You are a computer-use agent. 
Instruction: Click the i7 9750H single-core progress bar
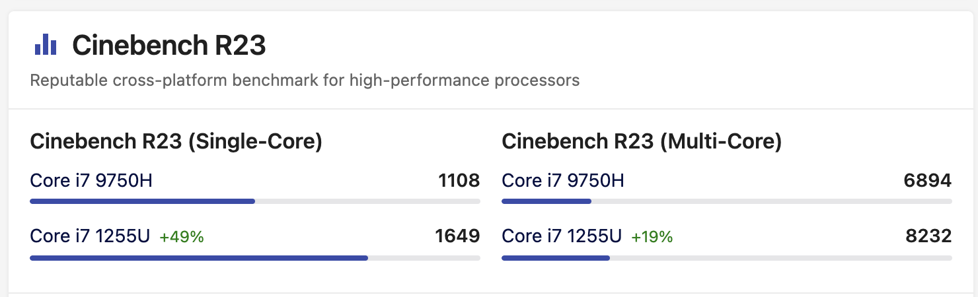pos(255,201)
